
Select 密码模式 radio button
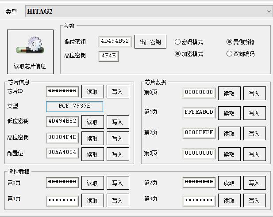click(178, 42)
